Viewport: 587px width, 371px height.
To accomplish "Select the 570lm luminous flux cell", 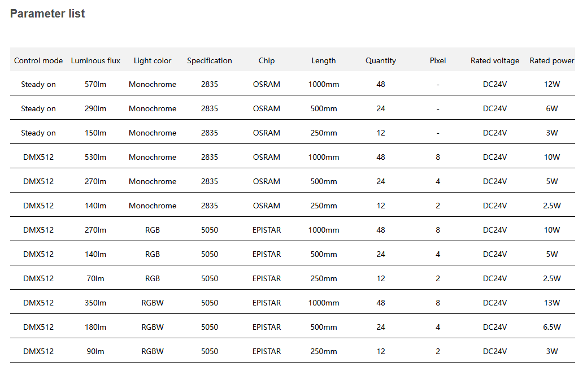I will pos(95,85).
